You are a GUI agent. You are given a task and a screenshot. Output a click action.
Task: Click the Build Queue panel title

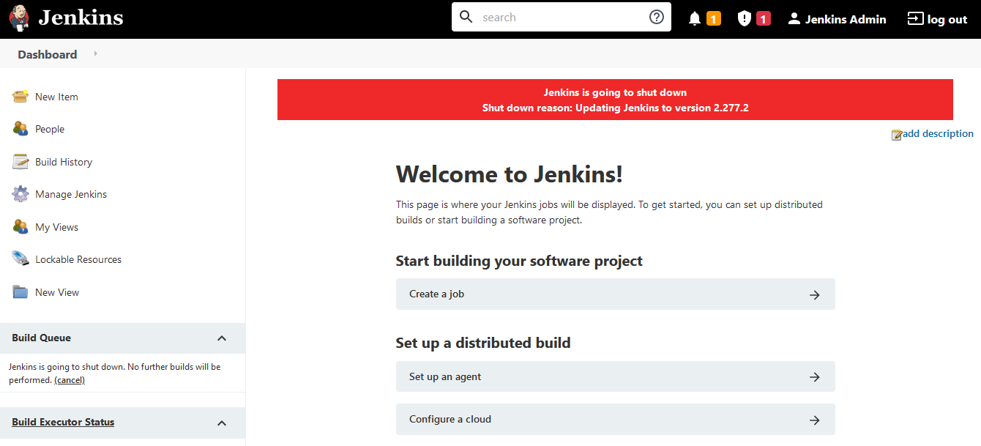41,338
